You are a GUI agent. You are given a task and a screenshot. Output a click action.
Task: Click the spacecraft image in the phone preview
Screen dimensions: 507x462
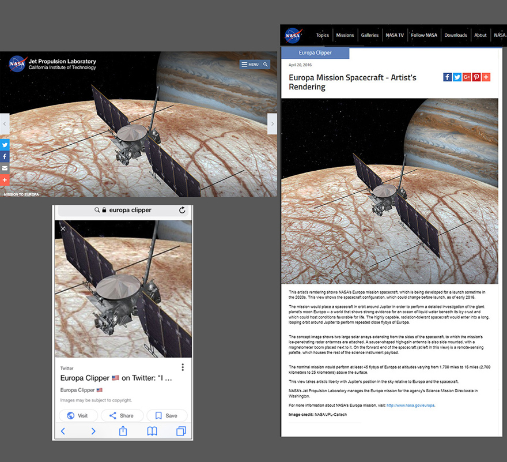(123, 289)
